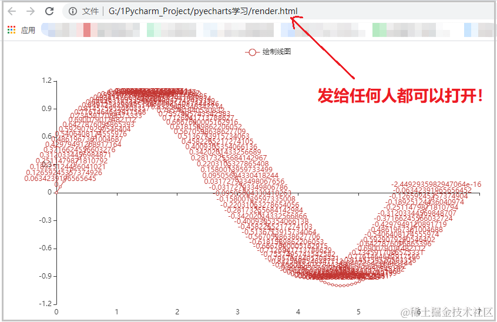497x322 pixels.
Task: Click data point at chart origin
Action: click(x=57, y=192)
